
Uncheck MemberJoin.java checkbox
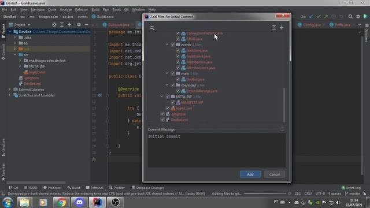coord(178,62)
